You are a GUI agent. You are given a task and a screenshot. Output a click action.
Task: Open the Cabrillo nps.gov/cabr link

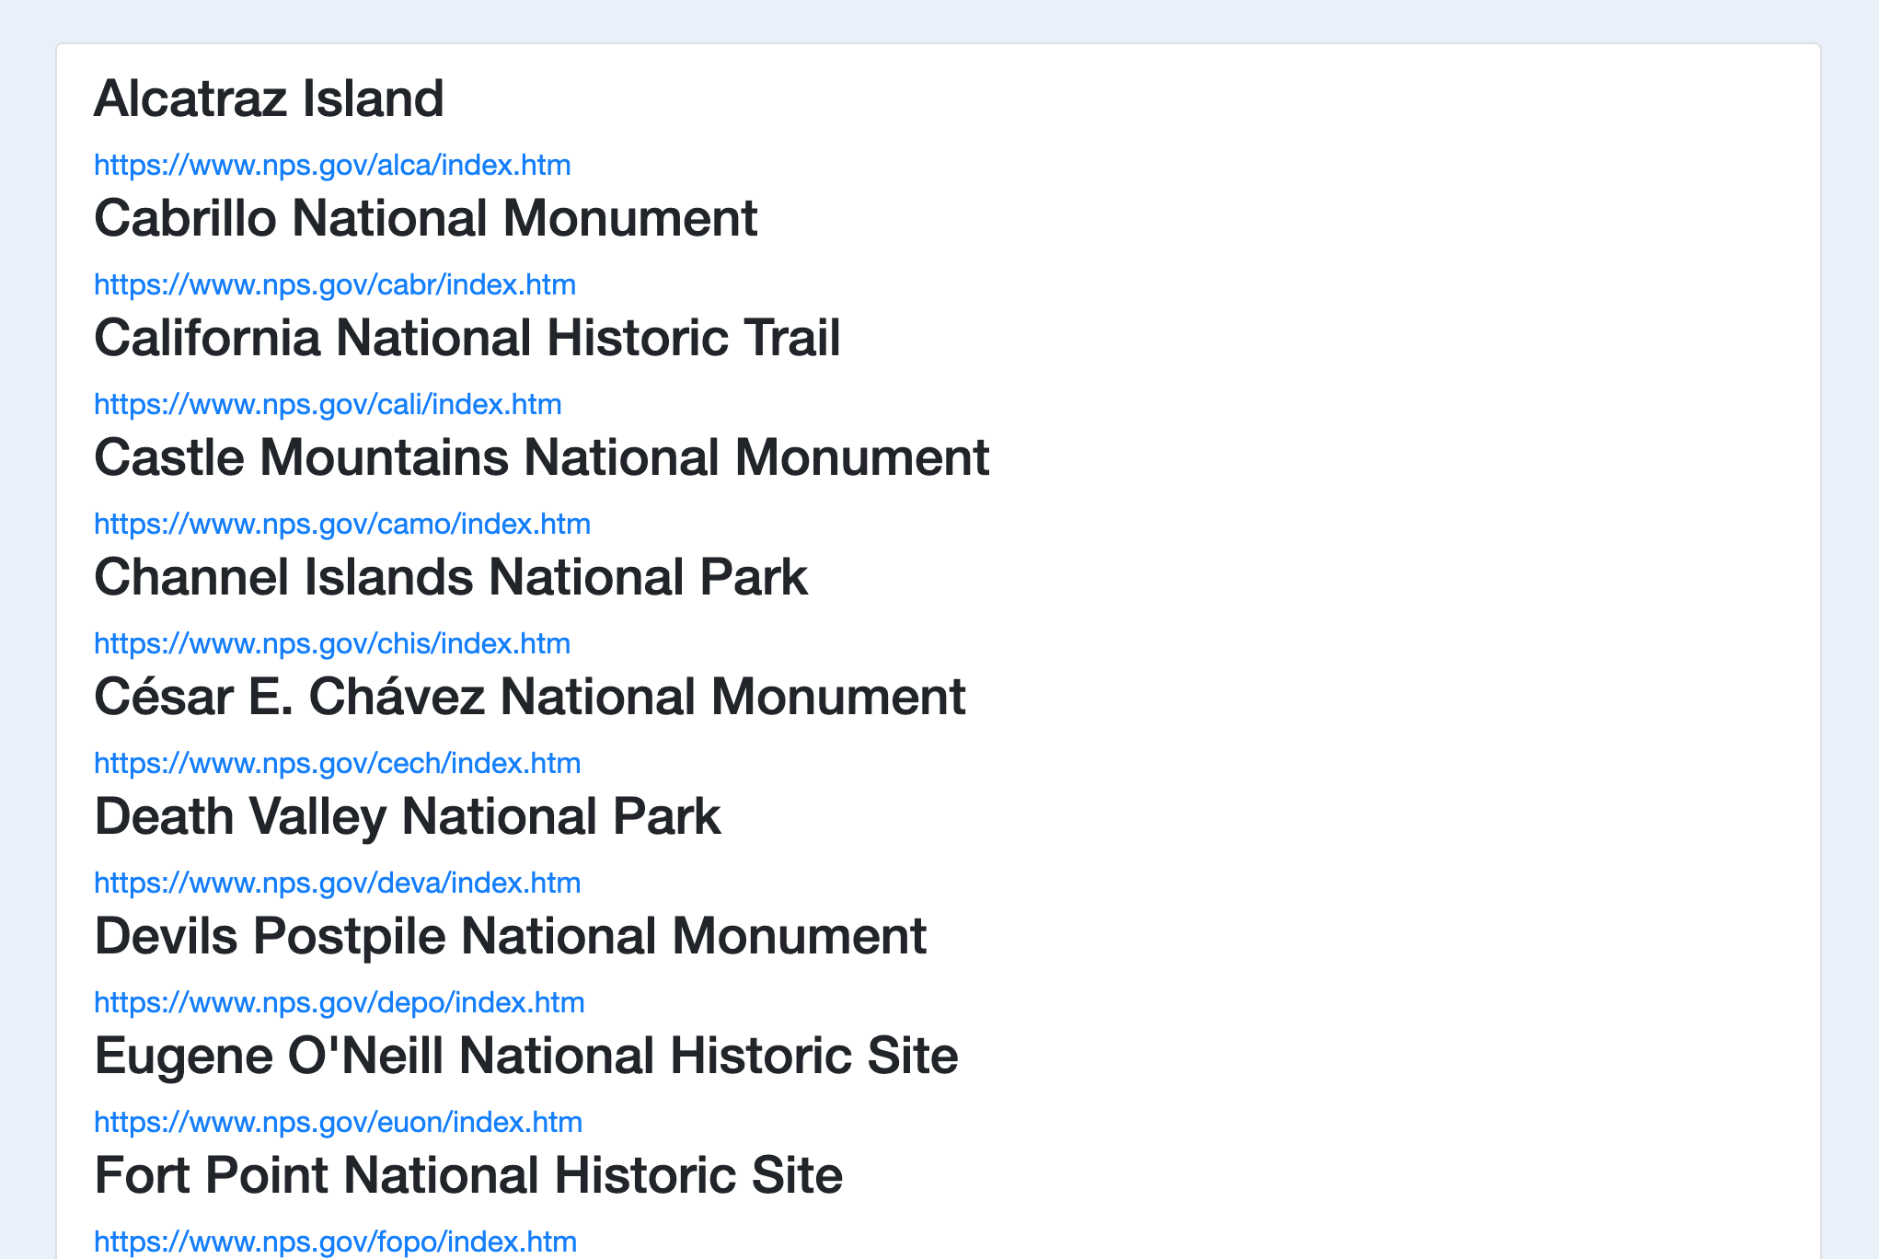click(x=335, y=285)
